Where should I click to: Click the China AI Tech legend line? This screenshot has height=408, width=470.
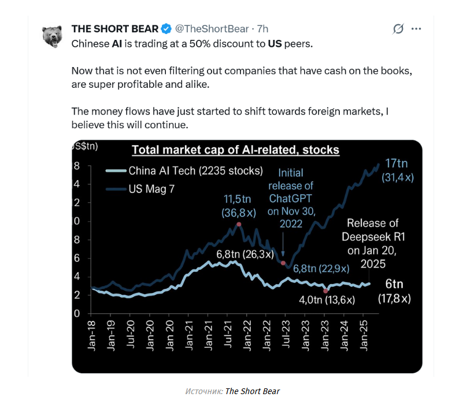tap(115, 171)
